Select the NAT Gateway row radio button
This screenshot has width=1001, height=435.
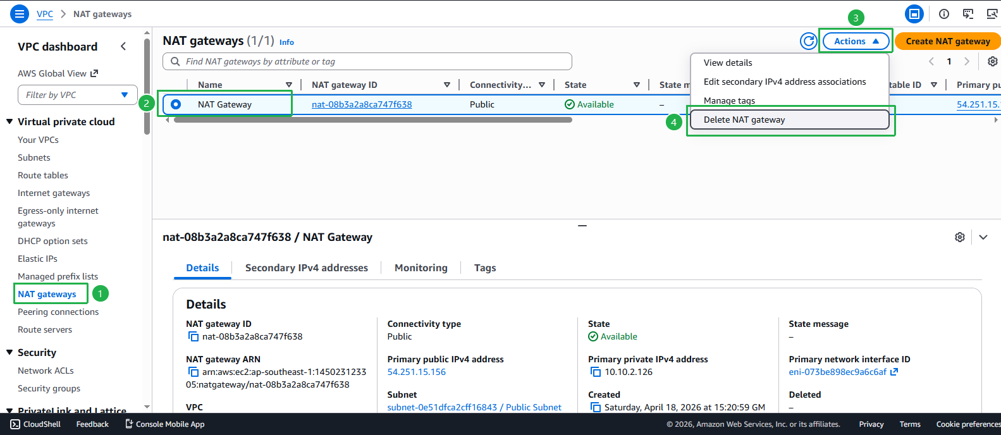pyautogui.click(x=176, y=104)
